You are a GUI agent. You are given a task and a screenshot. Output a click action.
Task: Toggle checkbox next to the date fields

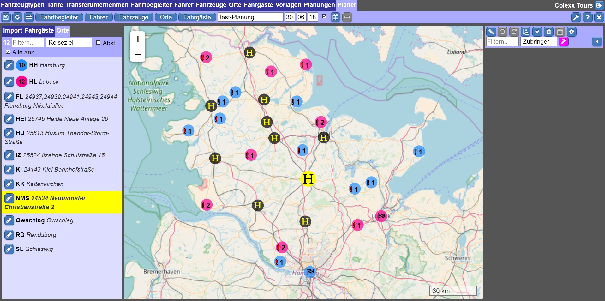point(324,16)
